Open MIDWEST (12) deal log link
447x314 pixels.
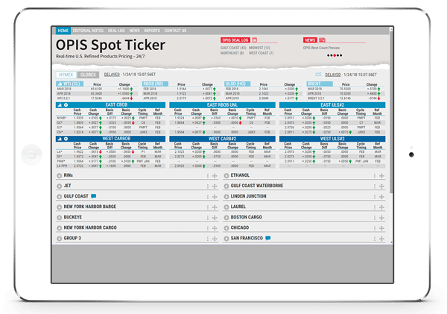pos(259,48)
